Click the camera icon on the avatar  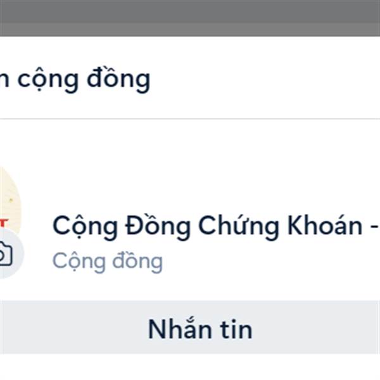point(5,254)
